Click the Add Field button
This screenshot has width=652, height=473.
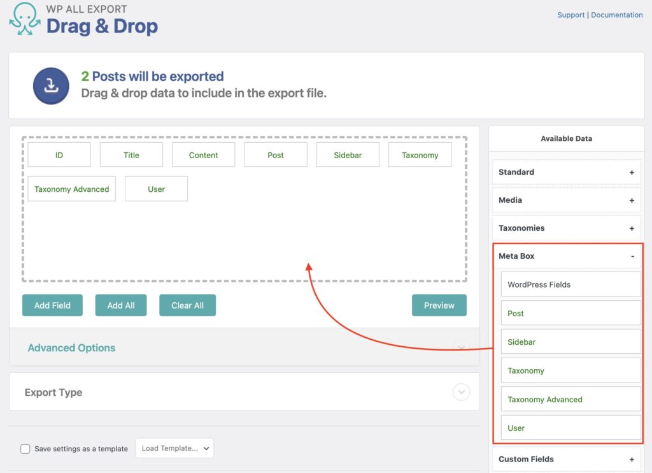click(x=52, y=305)
